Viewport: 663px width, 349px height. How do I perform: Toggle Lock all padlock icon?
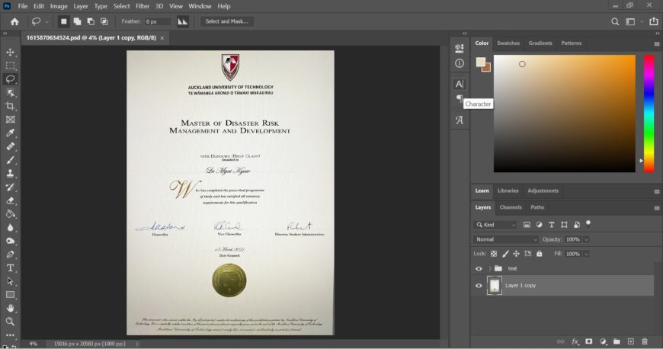(539, 254)
